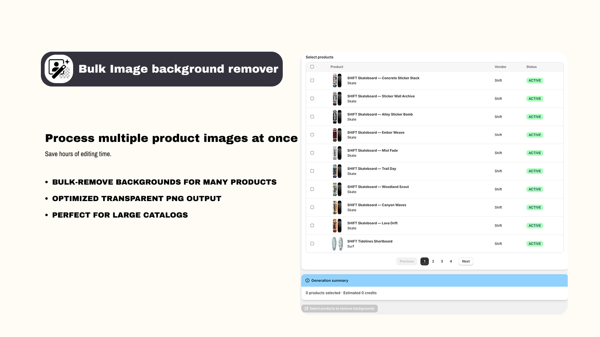Viewport: 600px width, 337px height.
Task: Click the Trail Day skateboard thumbnail
Action: 337,171
